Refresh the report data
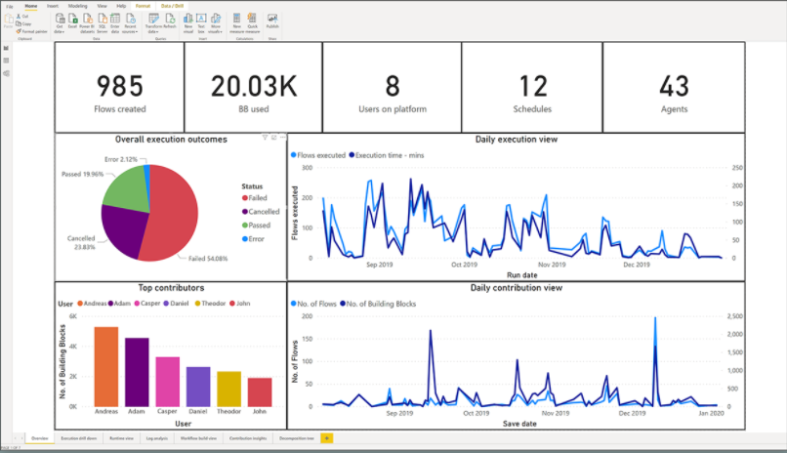 pyautogui.click(x=170, y=22)
